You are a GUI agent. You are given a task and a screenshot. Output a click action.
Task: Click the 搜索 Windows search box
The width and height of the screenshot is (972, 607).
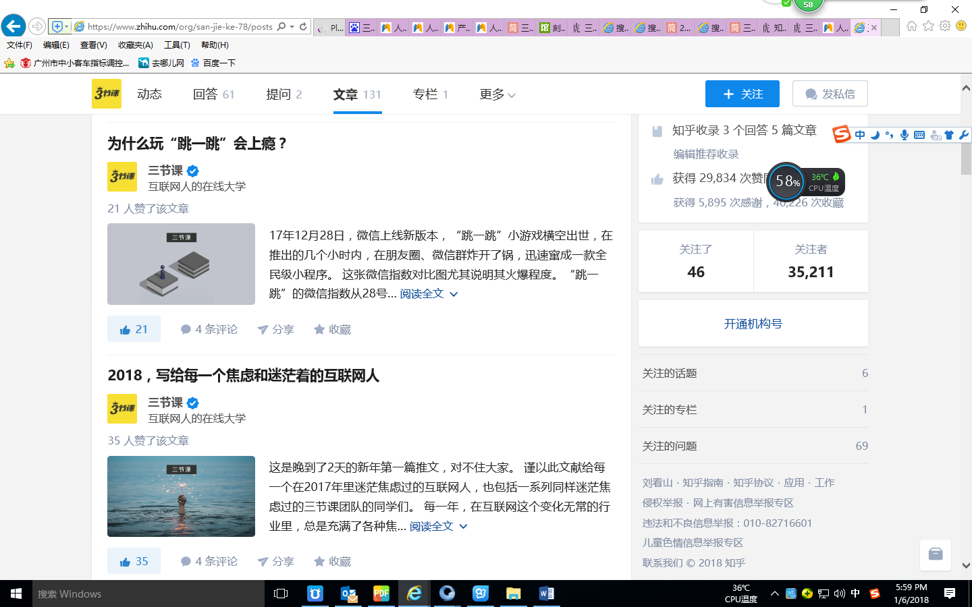click(148, 594)
